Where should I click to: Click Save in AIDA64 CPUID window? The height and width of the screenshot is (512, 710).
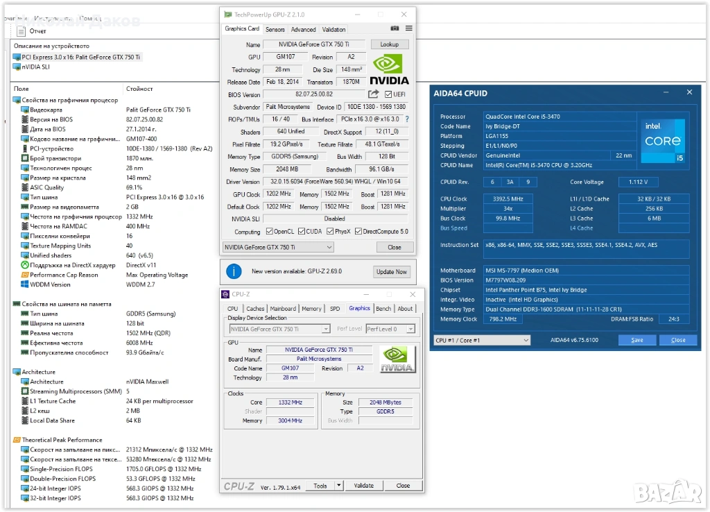click(x=637, y=340)
